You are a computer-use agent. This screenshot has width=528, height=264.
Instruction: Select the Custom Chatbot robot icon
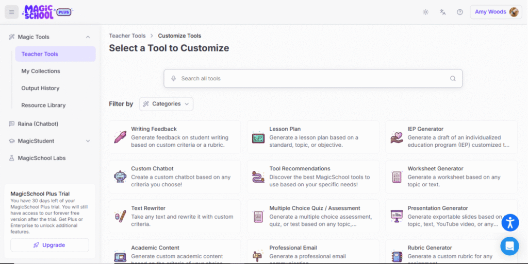click(x=120, y=177)
